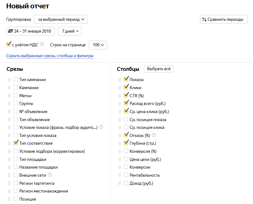Viewport: 253px width, 204px height.
Task: Open the 'за выбранный период' grouping dropdown
Action: point(61,19)
